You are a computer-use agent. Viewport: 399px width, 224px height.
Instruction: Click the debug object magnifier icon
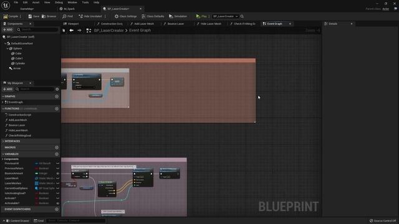coord(242,16)
